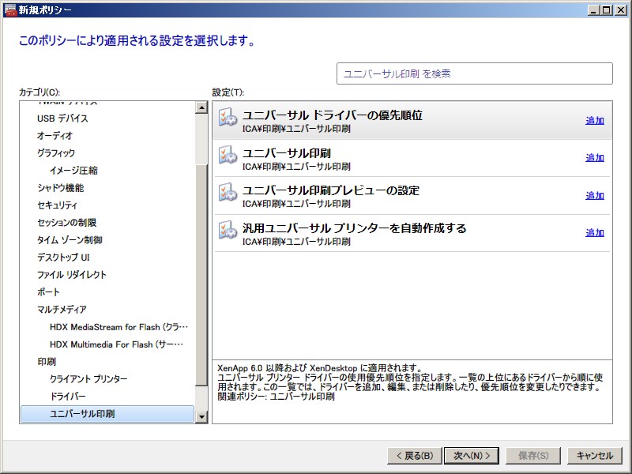632x474 pixels.
Task: Select the マルチメディア category
Action: pyautogui.click(x=62, y=310)
